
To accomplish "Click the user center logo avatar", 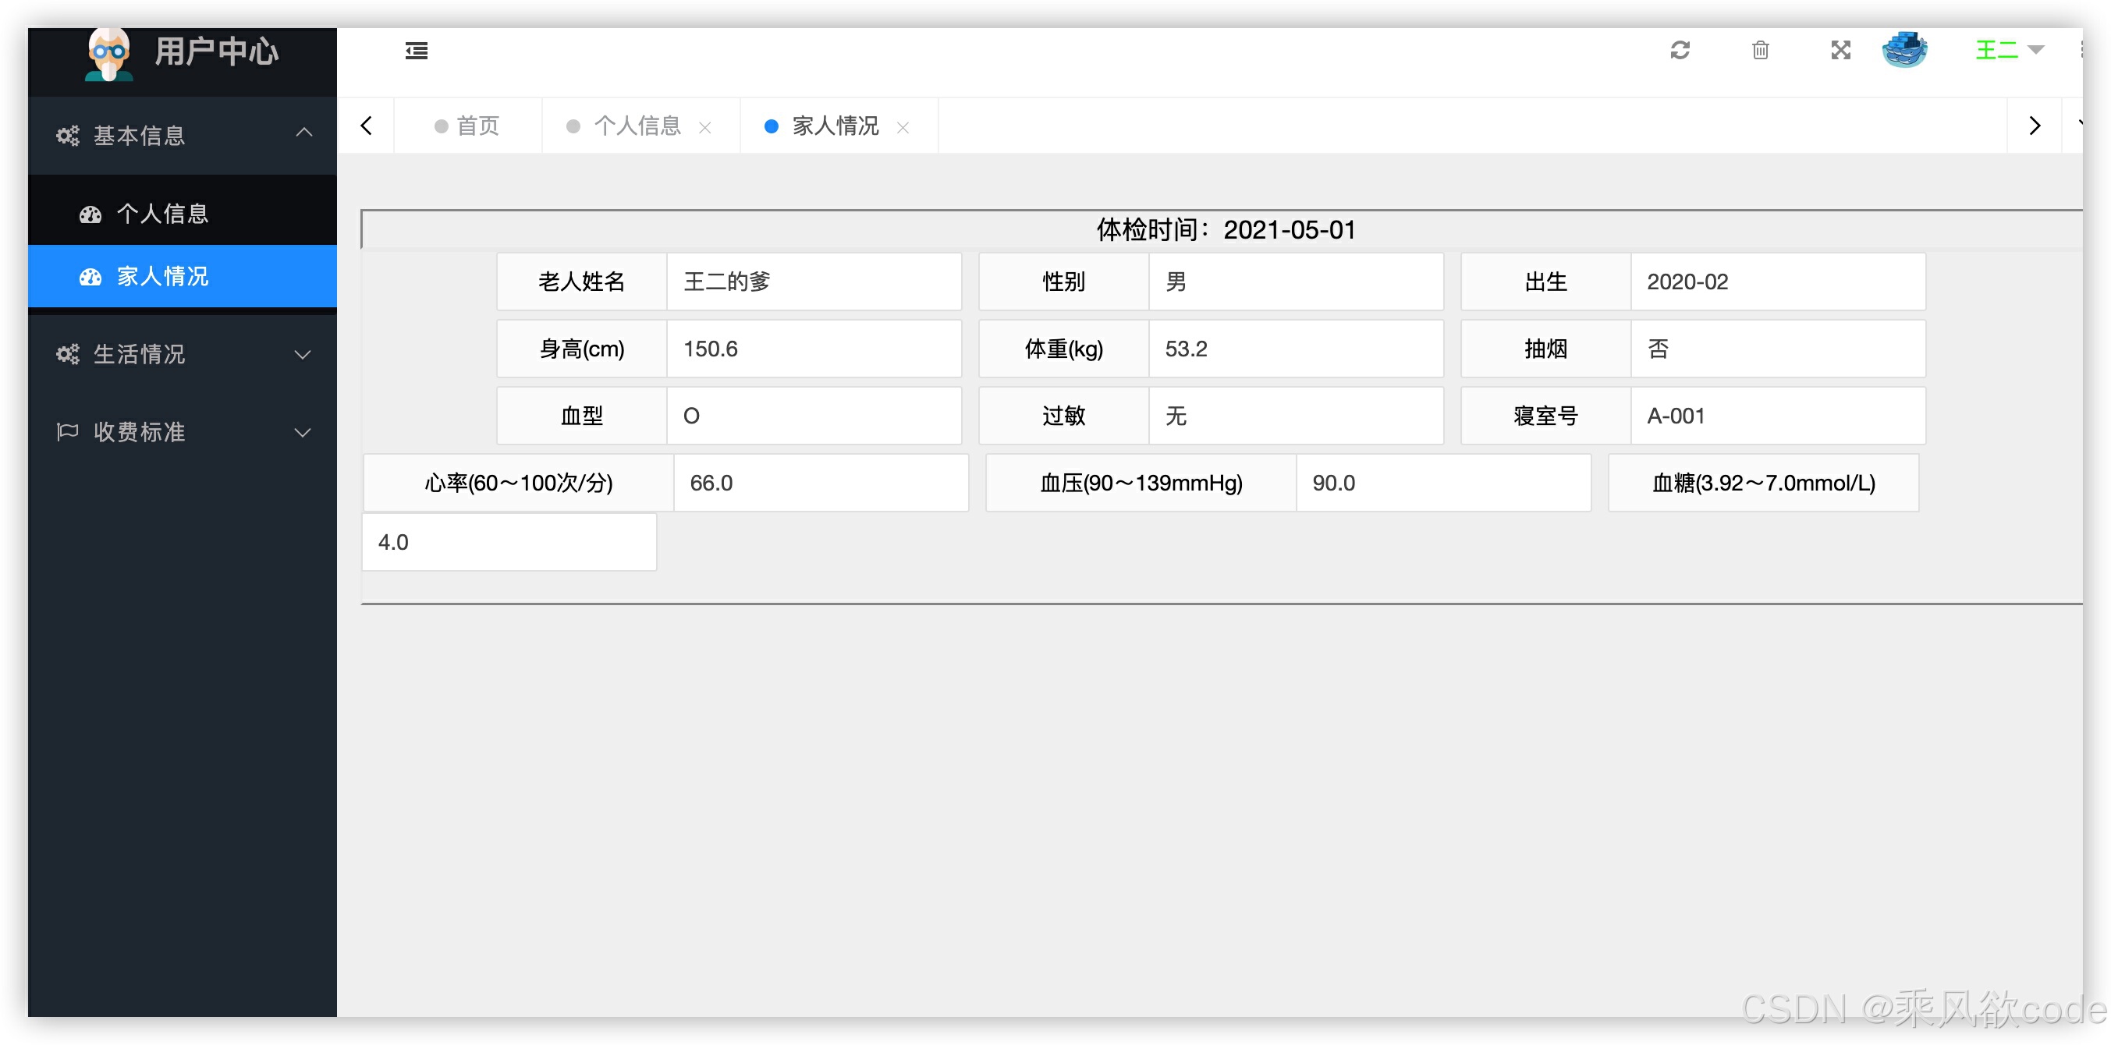I will [108, 54].
